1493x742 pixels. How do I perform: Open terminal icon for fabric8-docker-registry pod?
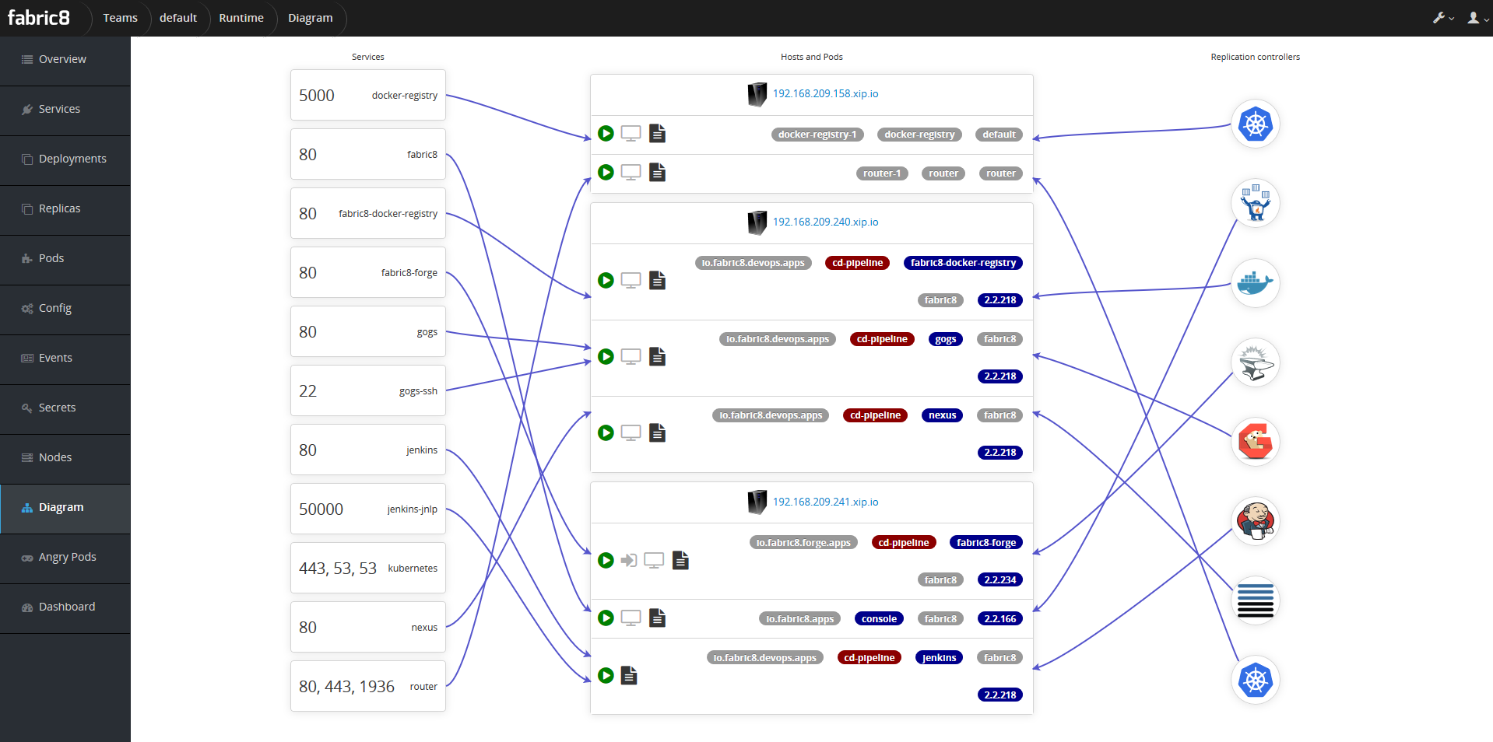coord(631,280)
